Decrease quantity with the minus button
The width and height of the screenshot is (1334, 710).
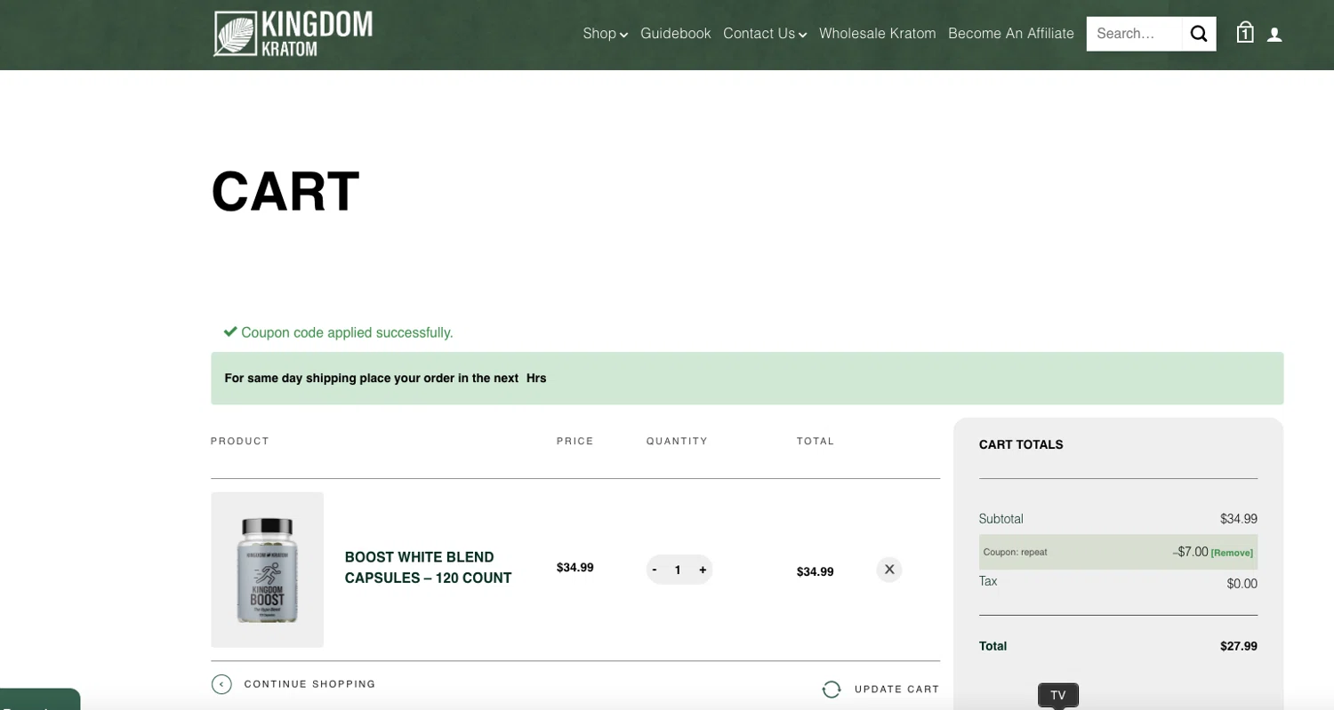click(655, 570)
